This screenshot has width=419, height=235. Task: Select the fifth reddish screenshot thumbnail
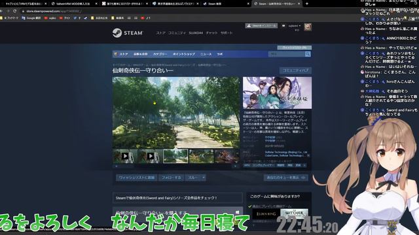pyautogui.click(x=227, y=156)
